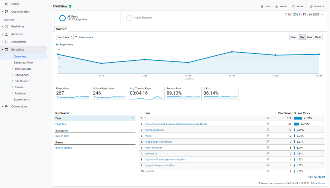
Task: Click the 'Refresh Report' link
Action: pyautogui.click(x=318, y=183)
